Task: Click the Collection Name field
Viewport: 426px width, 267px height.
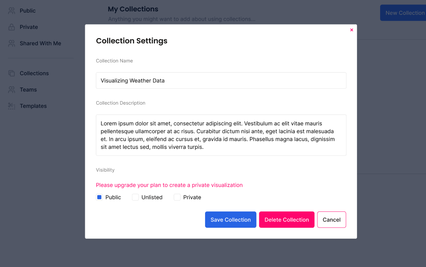Action: tap(221, 81)
